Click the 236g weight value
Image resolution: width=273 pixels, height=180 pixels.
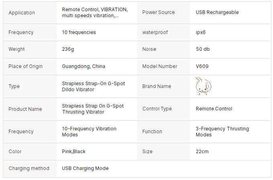click(68, 49)
